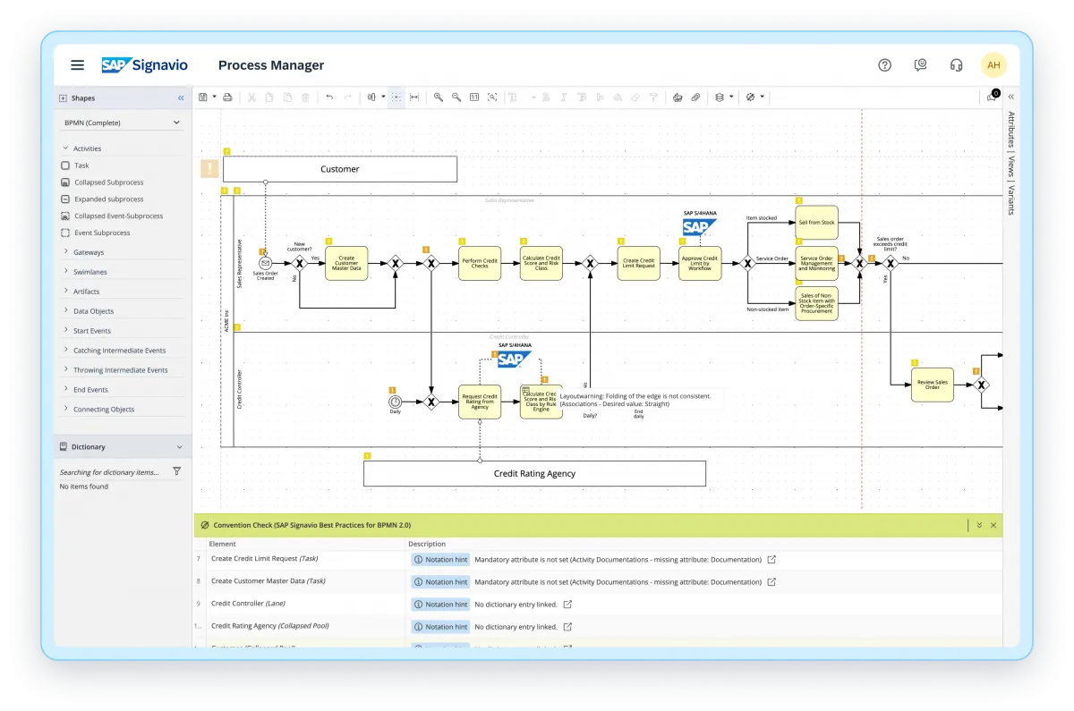1074x711 pixels.
Task: Click the paperclip attachment icon
Action: 695,97
